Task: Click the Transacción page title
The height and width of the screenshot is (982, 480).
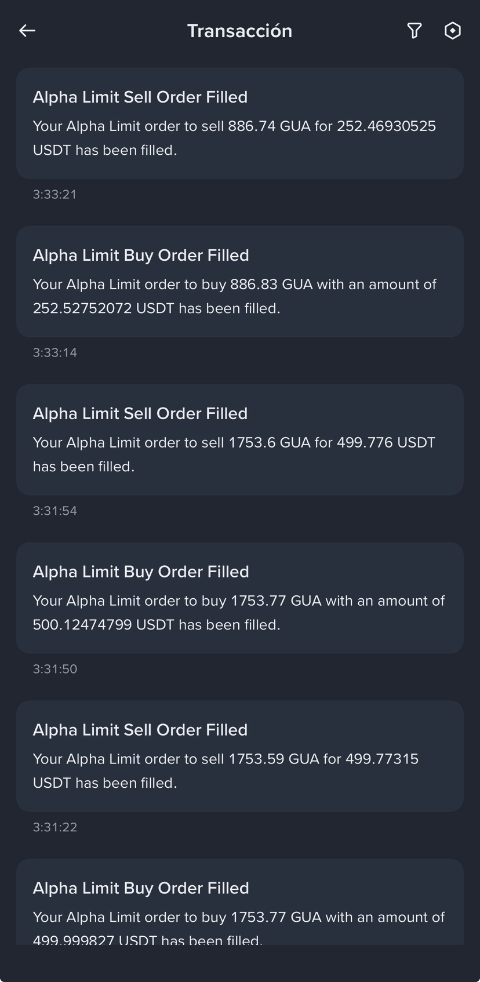Action: point(239,31)
